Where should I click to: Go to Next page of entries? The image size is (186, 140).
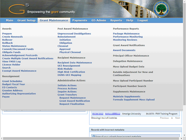click(x=177, y=118)
